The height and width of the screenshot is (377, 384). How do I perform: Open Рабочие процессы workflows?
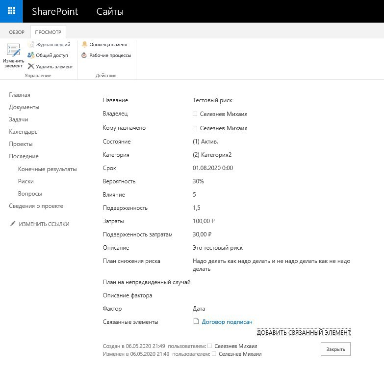point(106,56)
